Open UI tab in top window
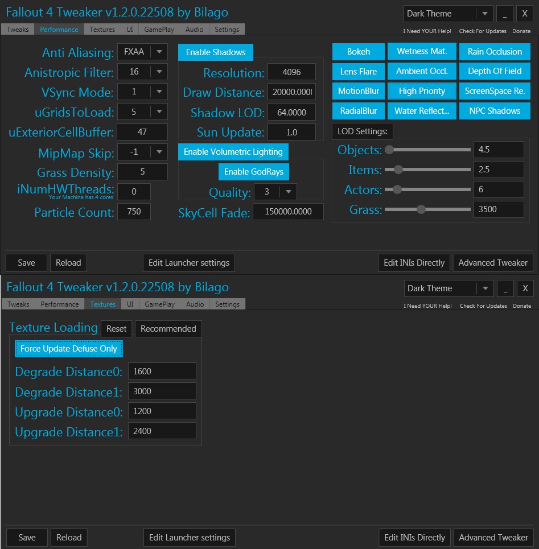539x549 pixels. pos(130,30)
